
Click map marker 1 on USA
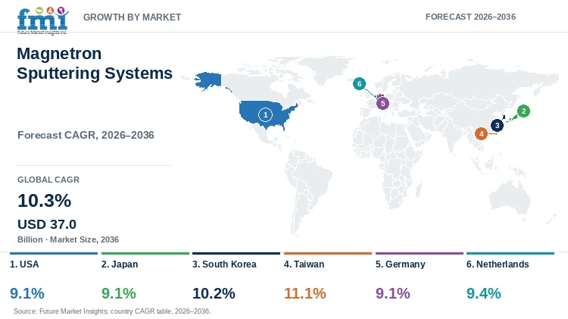click(265, 115)
